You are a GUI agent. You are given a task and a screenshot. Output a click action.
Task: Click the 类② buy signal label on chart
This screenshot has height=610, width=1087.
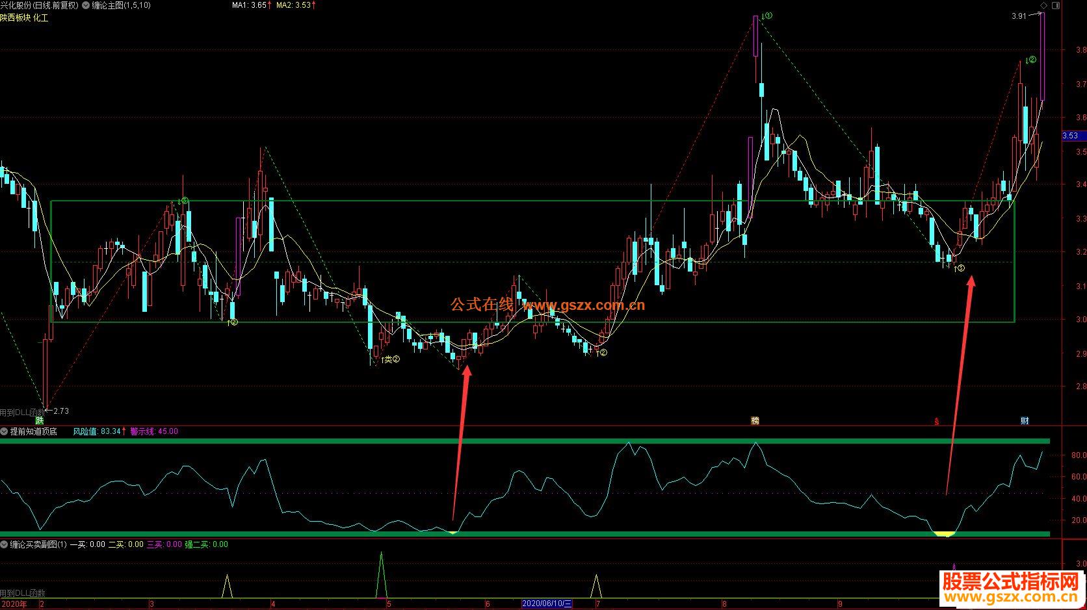[390, 359]
